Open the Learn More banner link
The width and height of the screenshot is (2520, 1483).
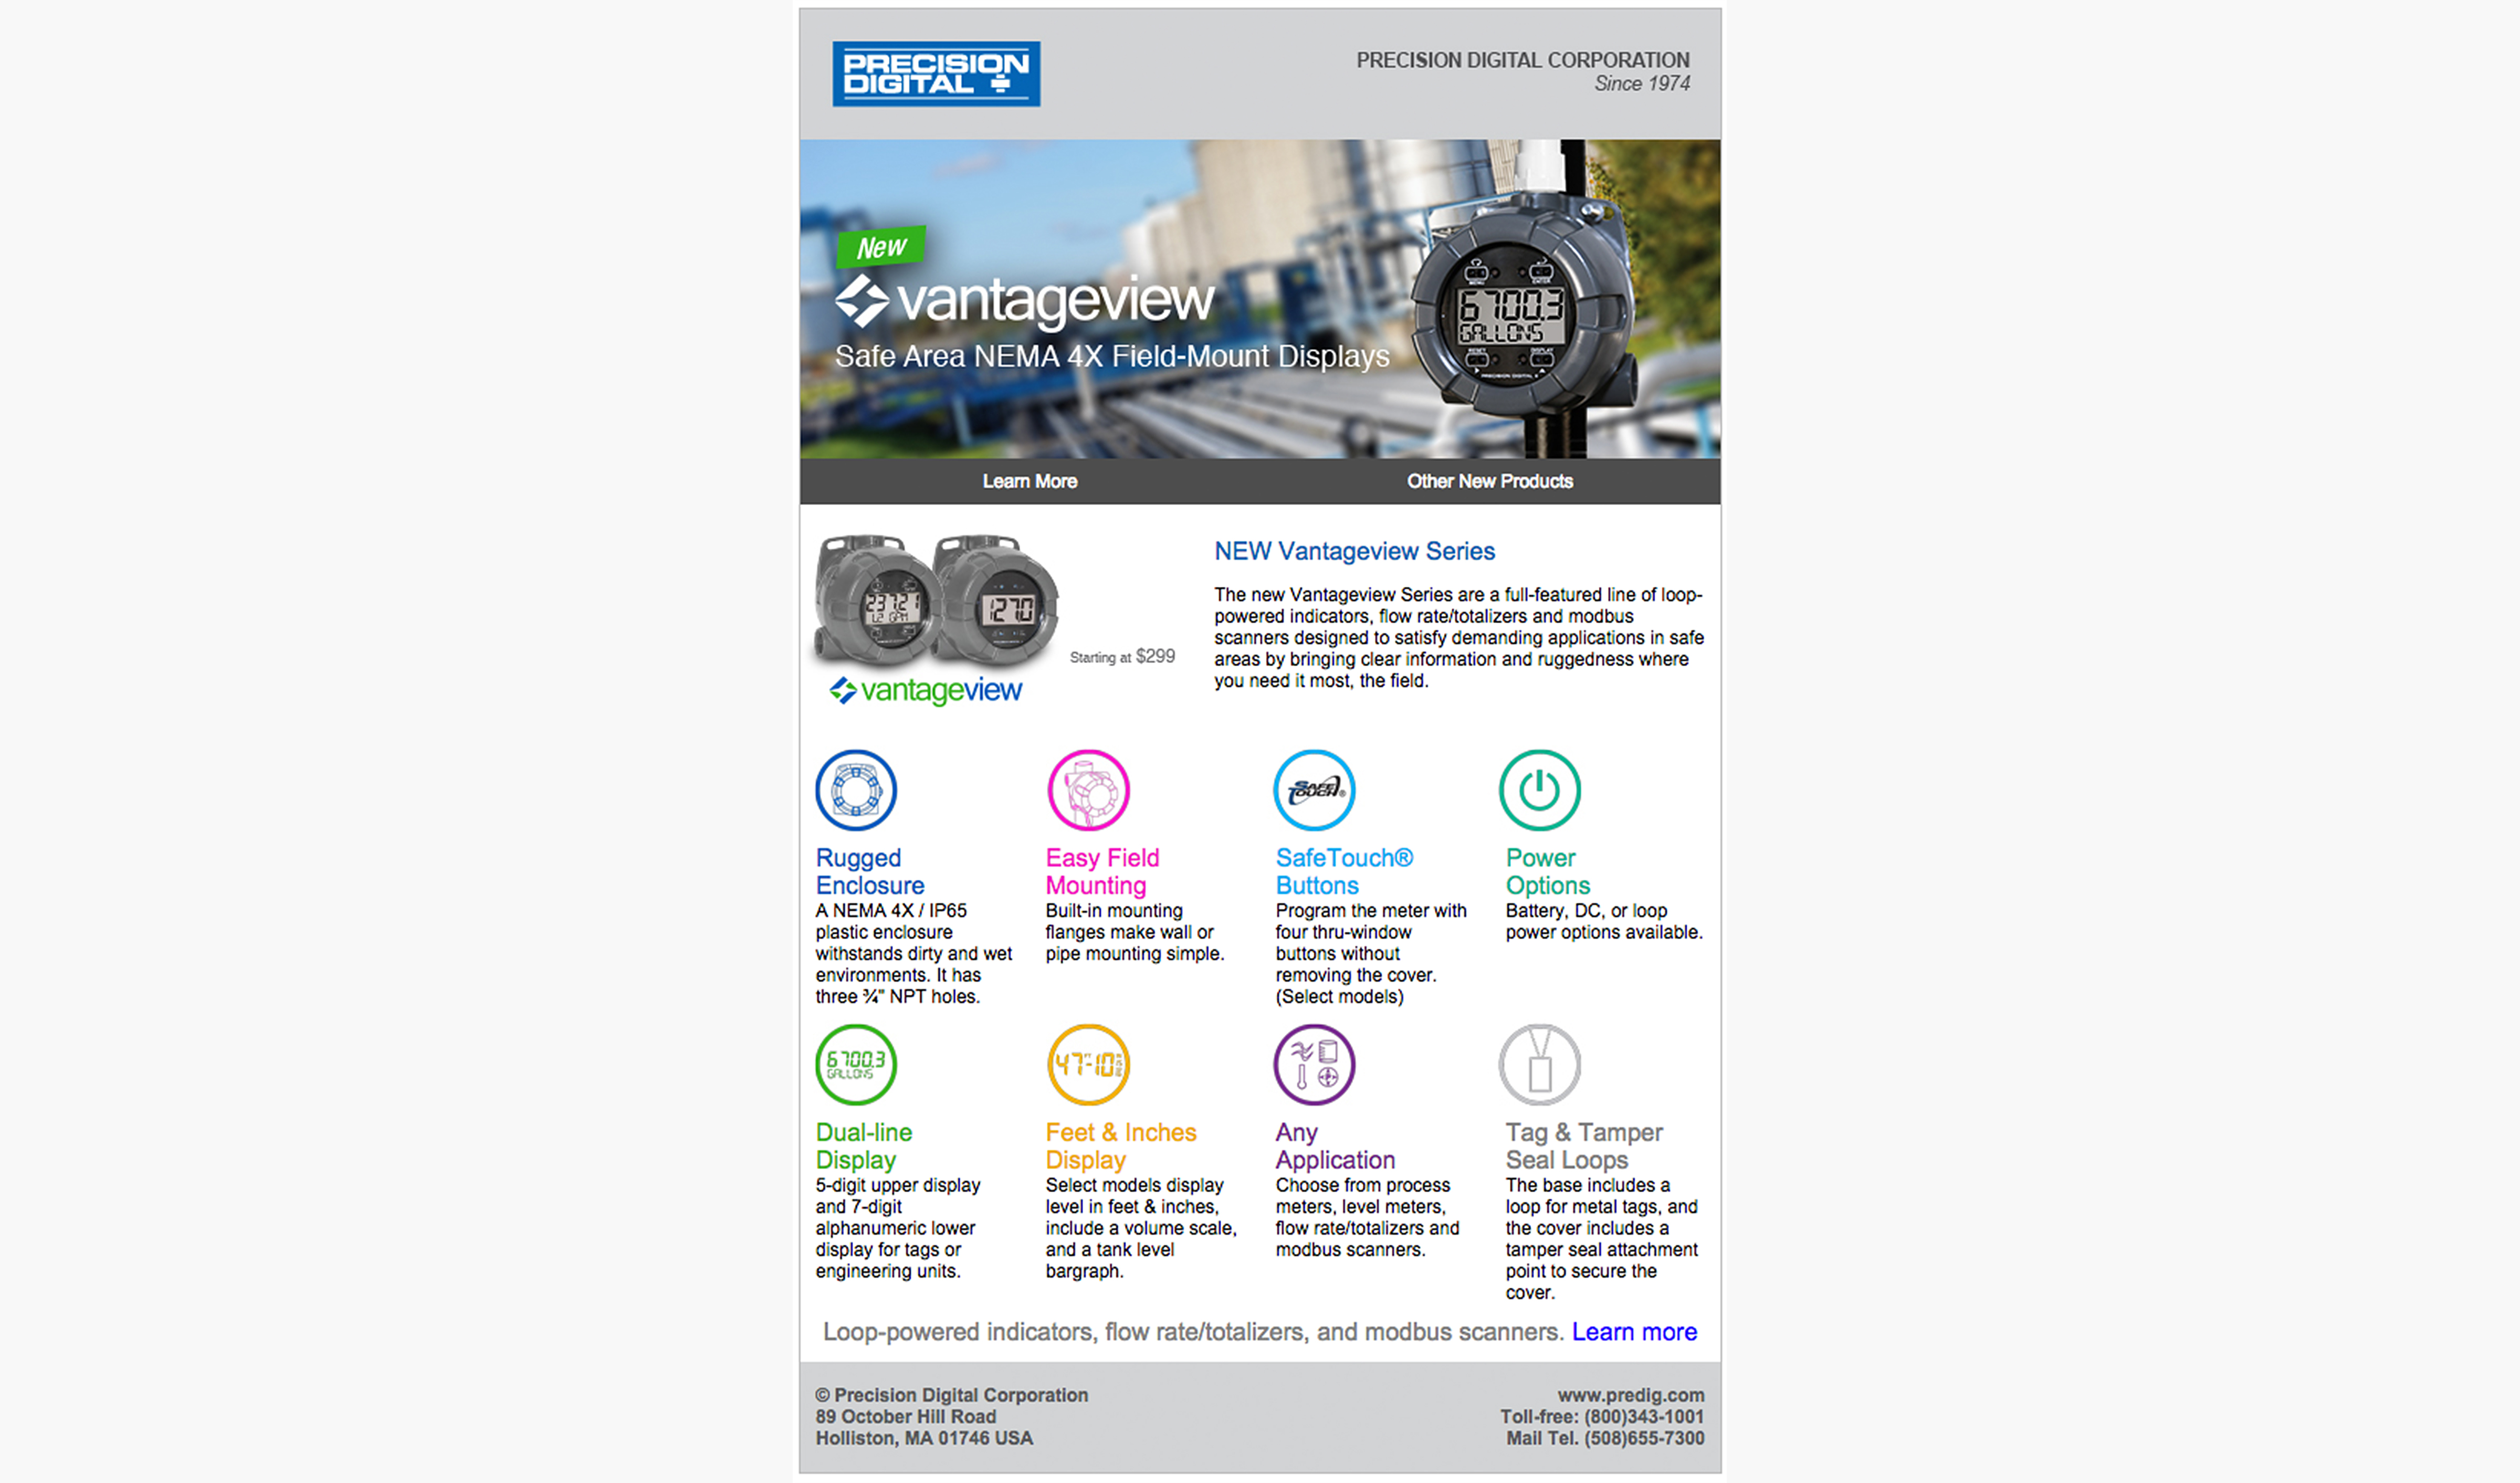coord(1029,481)
